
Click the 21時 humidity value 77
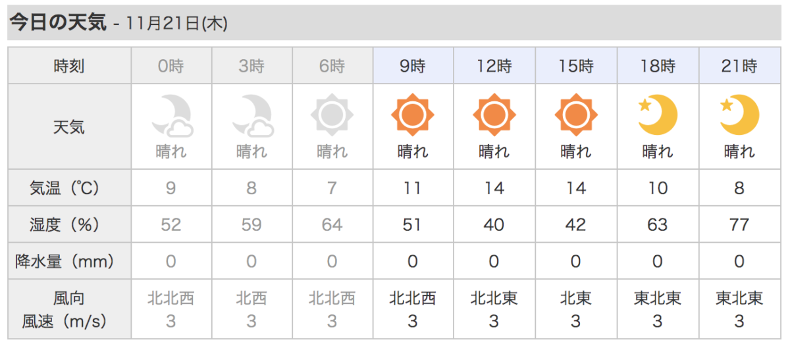click(739, 225)
